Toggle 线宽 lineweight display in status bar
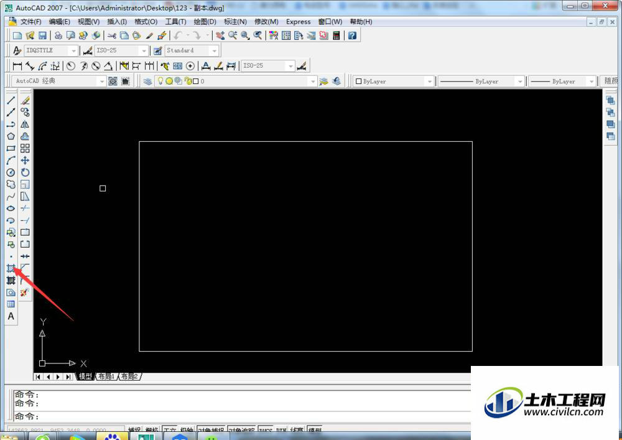Screen dimensions: 622x440 tap(297, 430)
